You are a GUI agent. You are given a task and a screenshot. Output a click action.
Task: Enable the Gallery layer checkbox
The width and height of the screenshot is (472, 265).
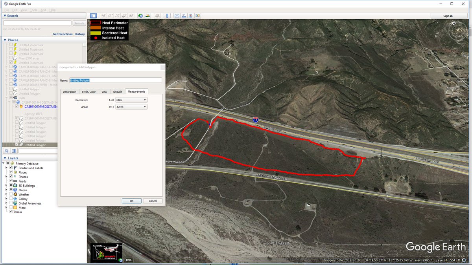(11, 199)
